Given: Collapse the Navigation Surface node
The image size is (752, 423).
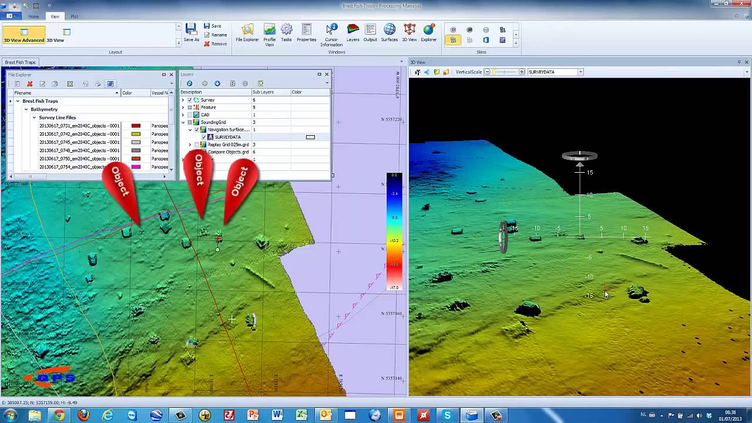Looking at the screenshot, I should pyautogui.click(x=190, y=129).
